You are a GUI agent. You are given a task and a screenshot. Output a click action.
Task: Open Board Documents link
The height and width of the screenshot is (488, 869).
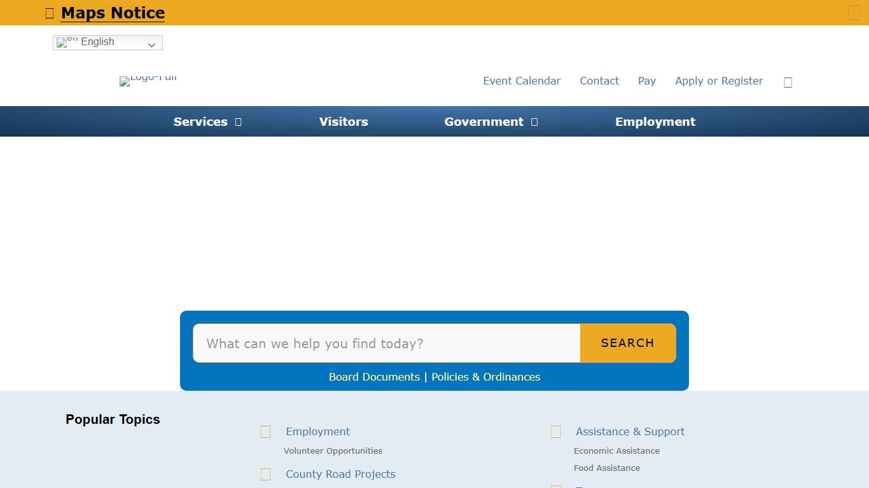(374, 377)
